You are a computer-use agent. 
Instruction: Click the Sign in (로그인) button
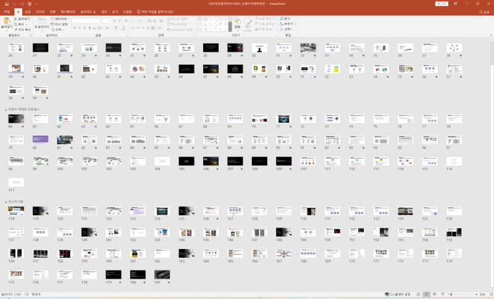click(x=442, y=4)
